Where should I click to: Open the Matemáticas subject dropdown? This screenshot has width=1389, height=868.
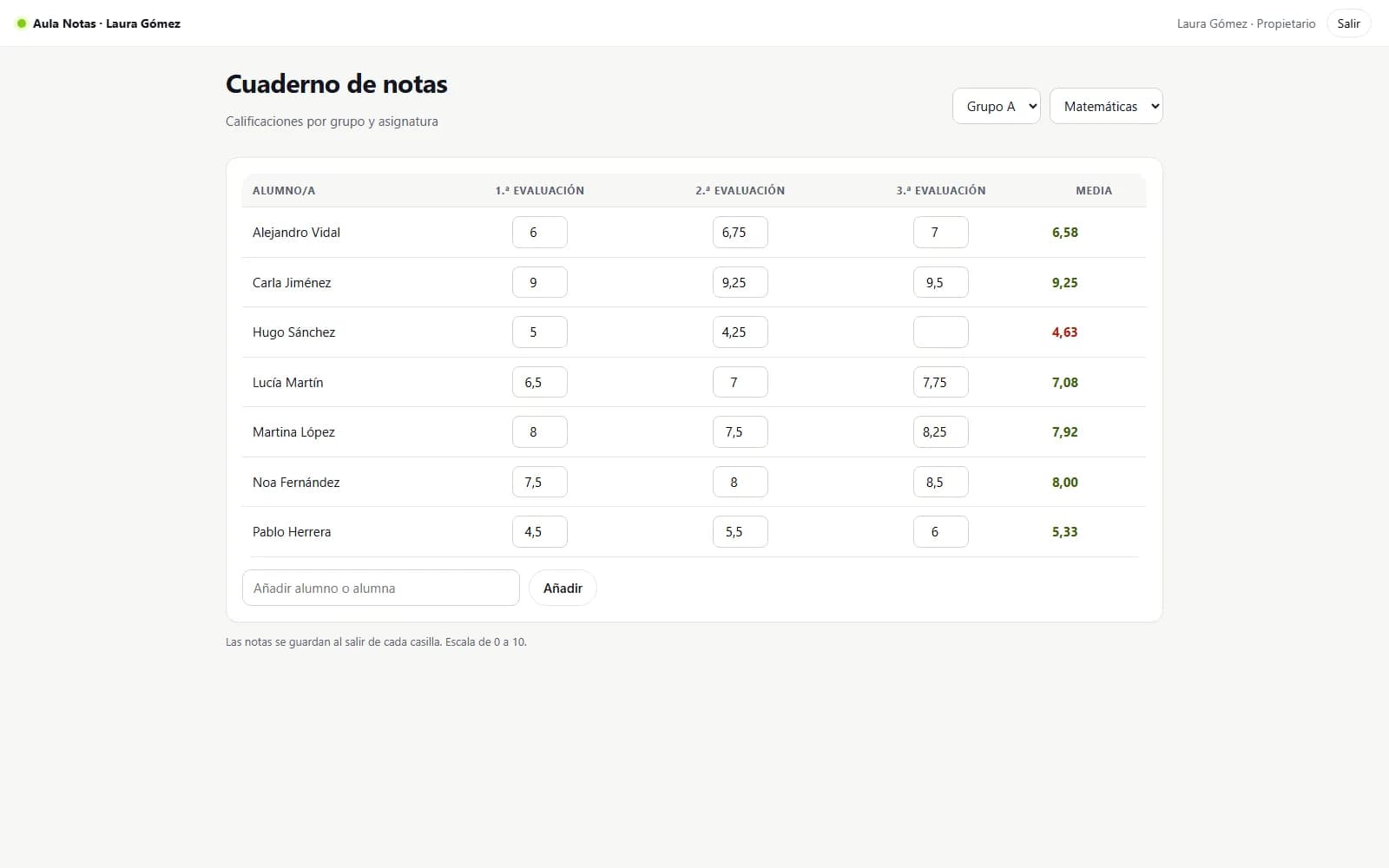click(x=1105, y=106)
